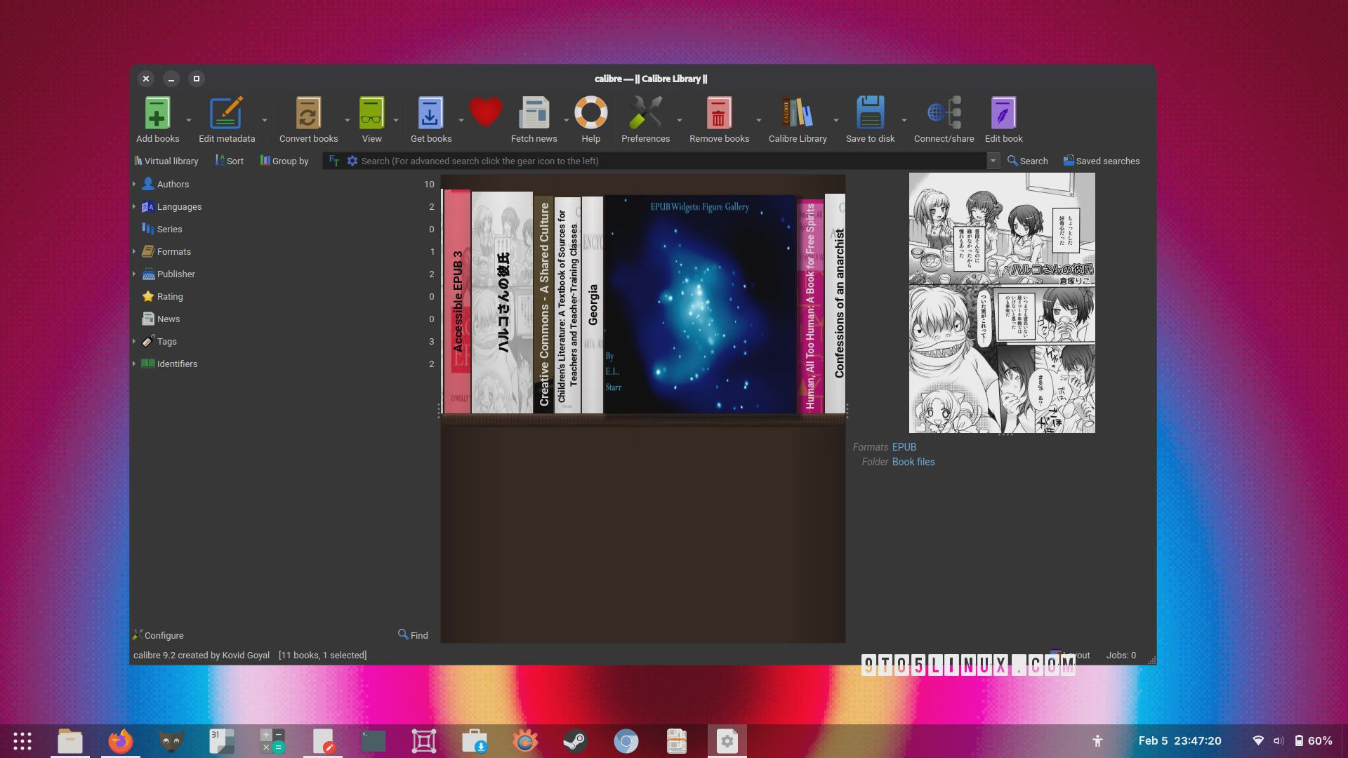The height and width of the screenshot is (758, 1348).
Task: Click the Configure button in tag browser
Action: pos(159,635)
